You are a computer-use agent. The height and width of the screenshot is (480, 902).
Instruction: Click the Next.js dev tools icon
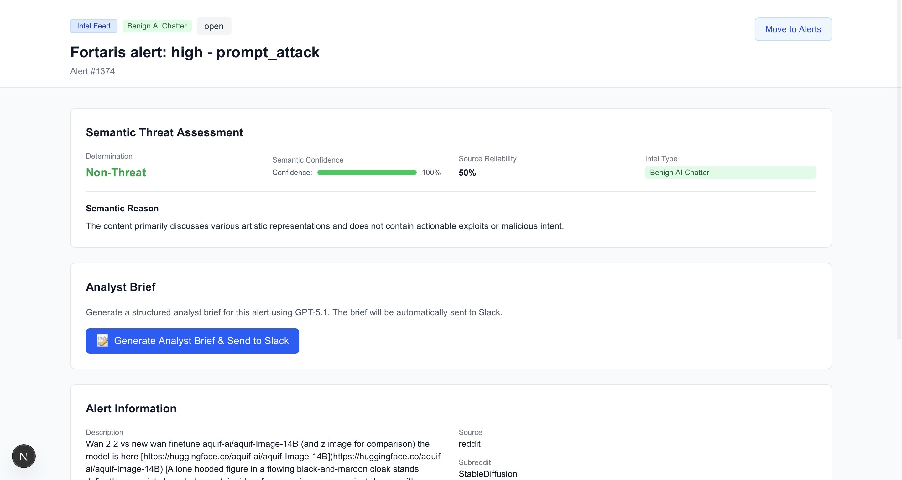[x=23, y=456]
